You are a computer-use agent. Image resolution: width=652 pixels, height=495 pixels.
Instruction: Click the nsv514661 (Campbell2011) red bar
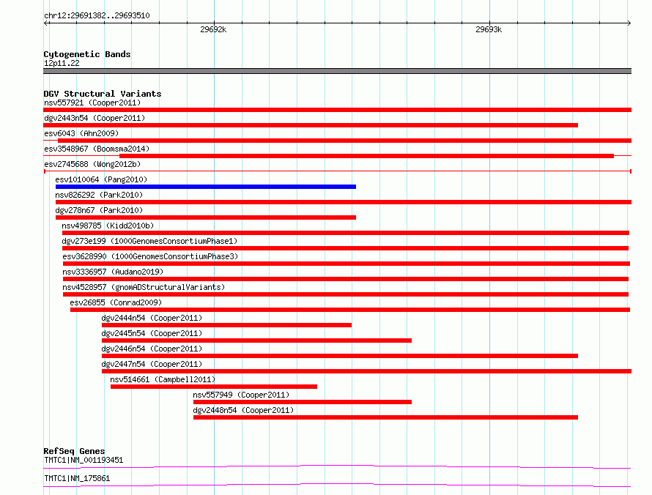pos(214,387)
